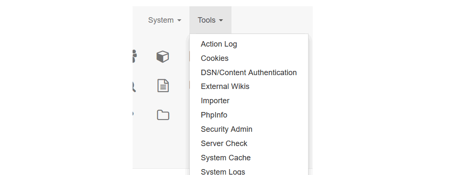Choose DSN/Content Authentication entry

(249, 73)
